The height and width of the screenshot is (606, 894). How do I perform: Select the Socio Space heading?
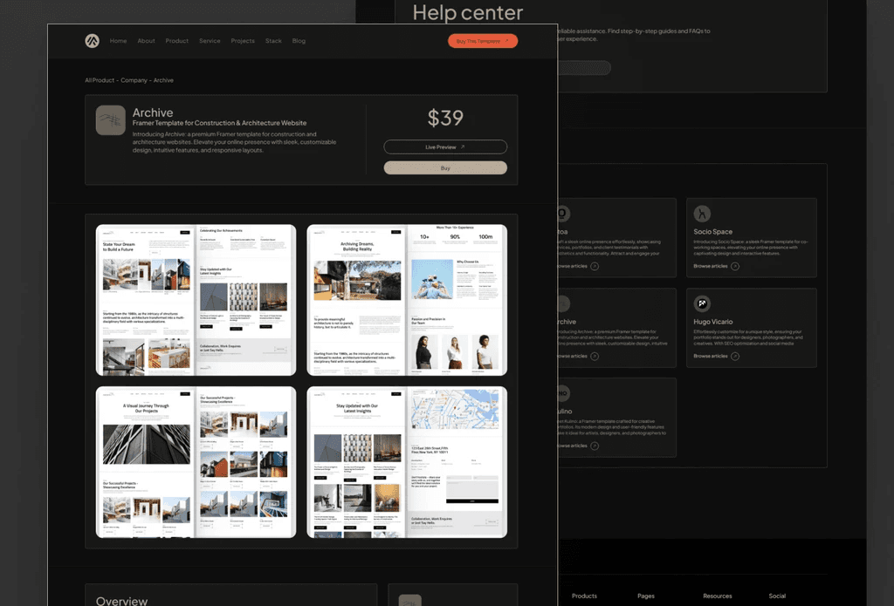[712, 232]
